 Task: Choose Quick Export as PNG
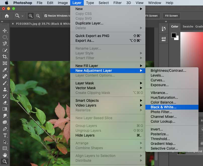pyautogui.click(x=108, y=36)
